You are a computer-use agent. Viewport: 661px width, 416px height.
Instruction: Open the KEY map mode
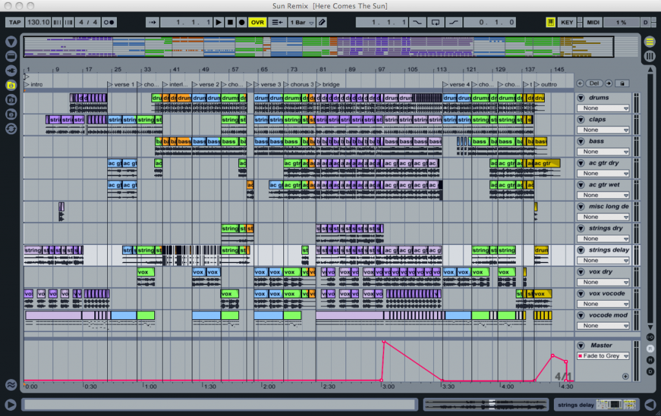tap(567, 23)
